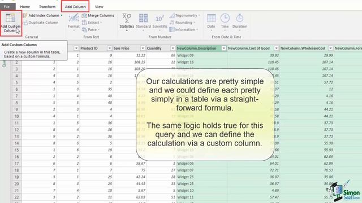Open the Duration column options
Viewport: 362px width, 203px height.
(240, 22)
